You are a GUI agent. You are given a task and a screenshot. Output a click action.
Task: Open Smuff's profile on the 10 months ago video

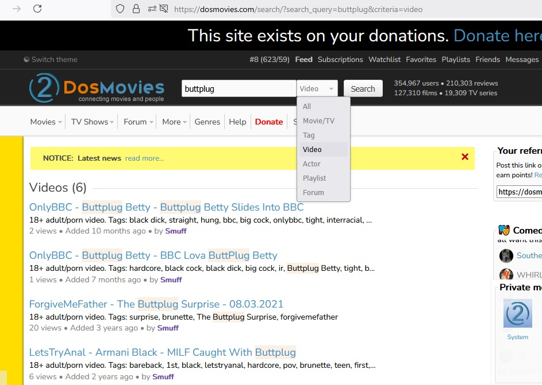pos(176,231)
